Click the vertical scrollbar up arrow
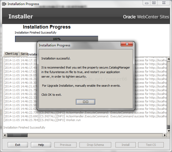The image size is (172, 152). (x=169, y=59)
